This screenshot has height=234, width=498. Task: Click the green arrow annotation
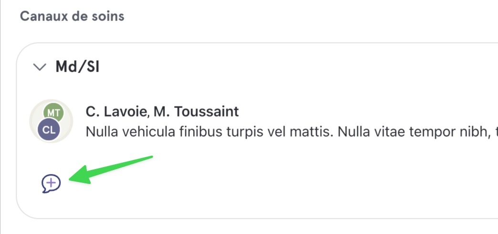[x=111, y=170]
